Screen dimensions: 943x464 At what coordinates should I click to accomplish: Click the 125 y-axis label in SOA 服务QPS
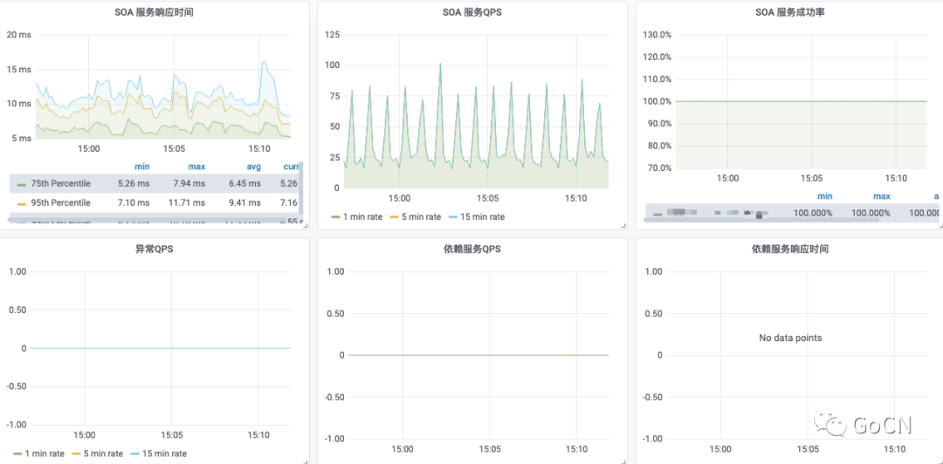[332, 34]
